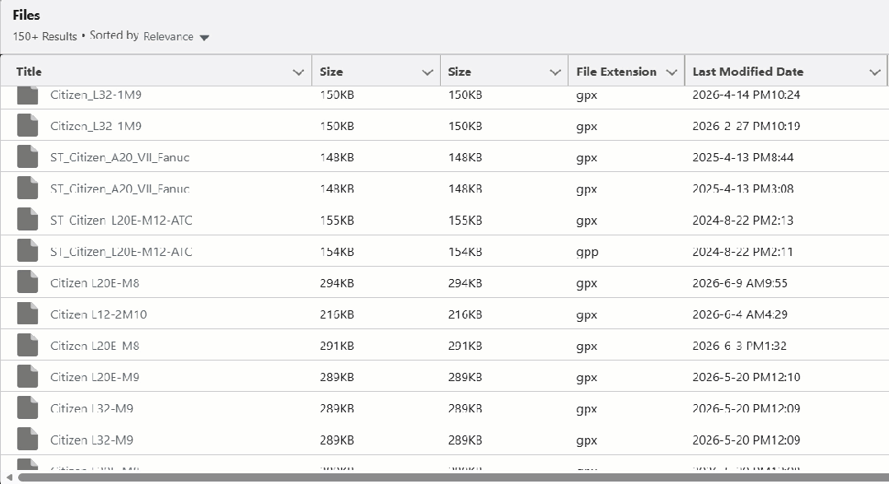This screenshot has height=484, width=889.
Task: Click the date 2026-5-20 PM12:10
Action: tap(746, 377)
